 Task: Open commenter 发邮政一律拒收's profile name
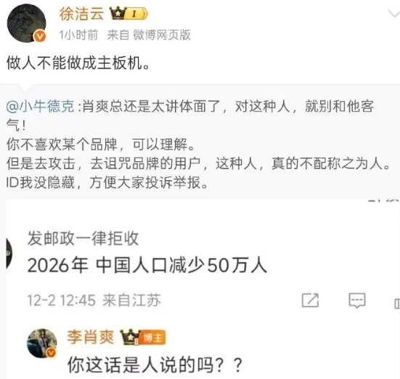(x=83, y=238)
